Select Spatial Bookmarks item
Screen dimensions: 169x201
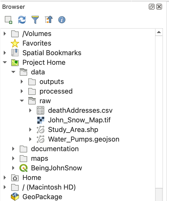pos(52,53)
